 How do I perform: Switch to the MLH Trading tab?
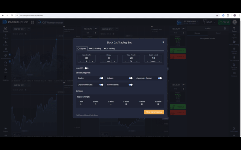pyautogui.click(x=110, y=48)
